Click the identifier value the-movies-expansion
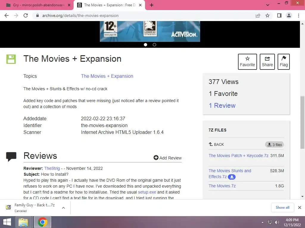305x228 pixels. tap(104, 126)
